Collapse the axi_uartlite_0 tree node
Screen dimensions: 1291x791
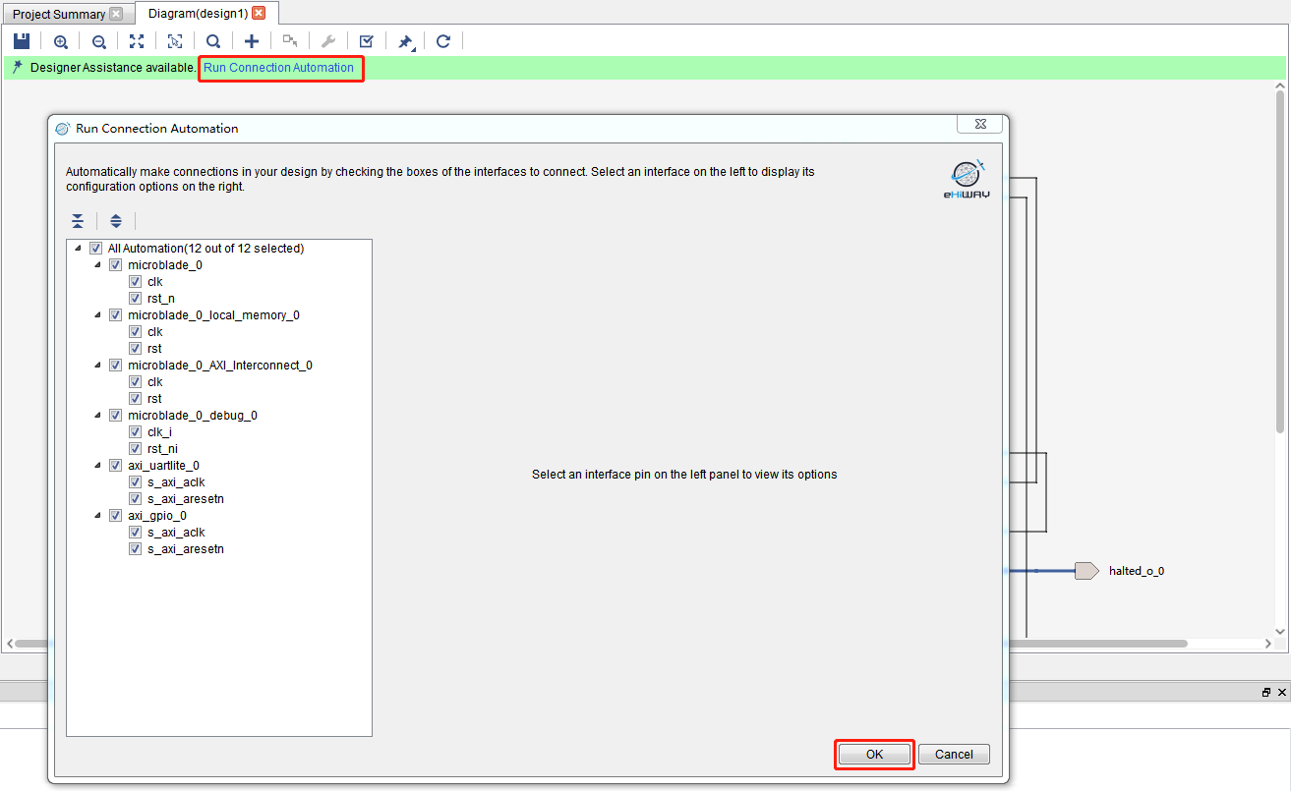point(97,466)
